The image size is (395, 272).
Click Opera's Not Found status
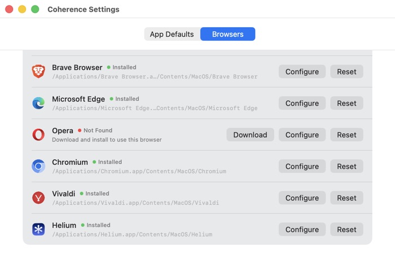(95, 130)
